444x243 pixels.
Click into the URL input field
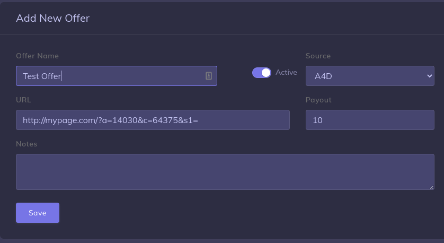click(x=153, y=120)
